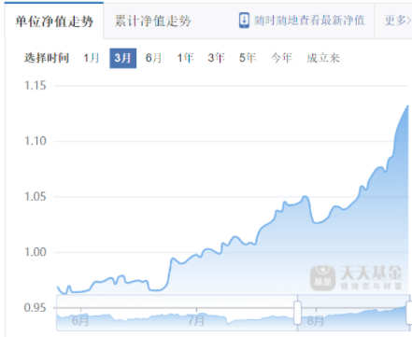
Task: Click the chart peak at the right edge
Action: [x=408, y=105]
